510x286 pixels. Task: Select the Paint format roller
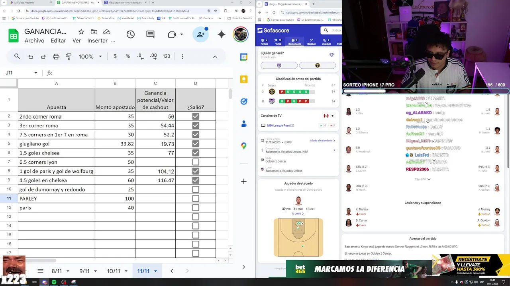coord(69,57)
